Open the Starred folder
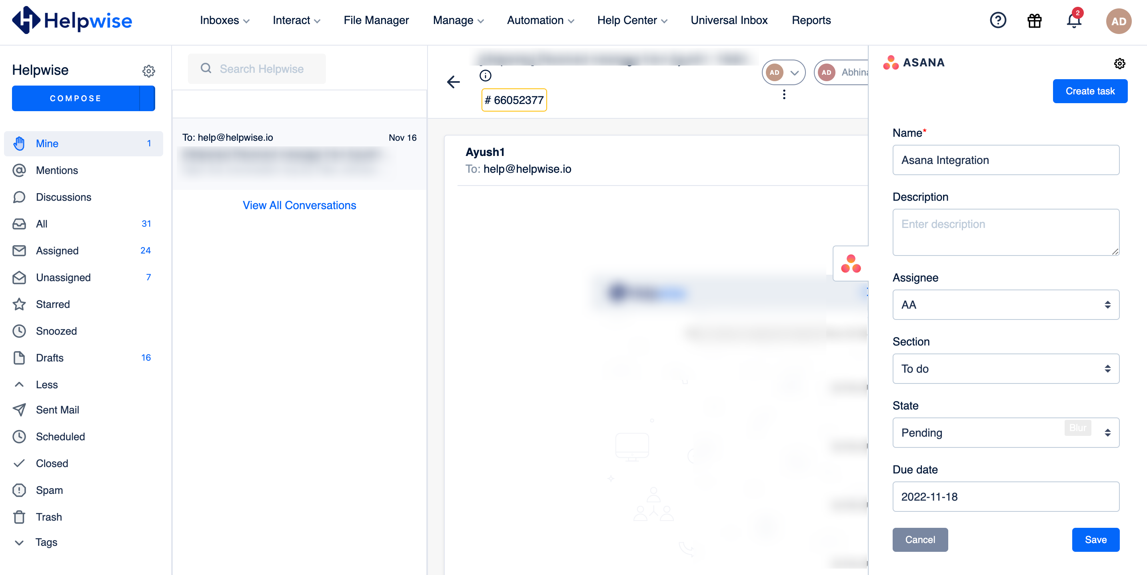 83,304
